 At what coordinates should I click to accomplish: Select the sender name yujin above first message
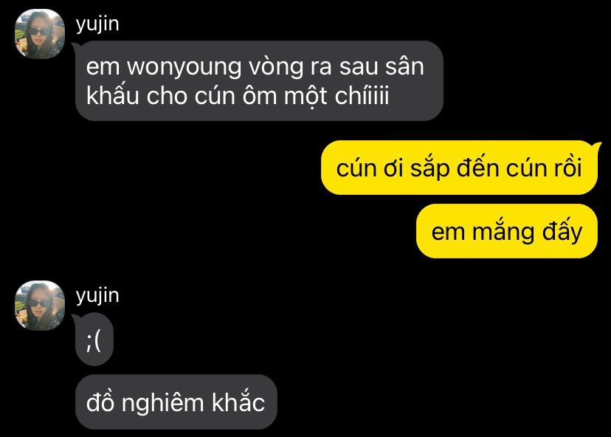click(x=97, y=24)
